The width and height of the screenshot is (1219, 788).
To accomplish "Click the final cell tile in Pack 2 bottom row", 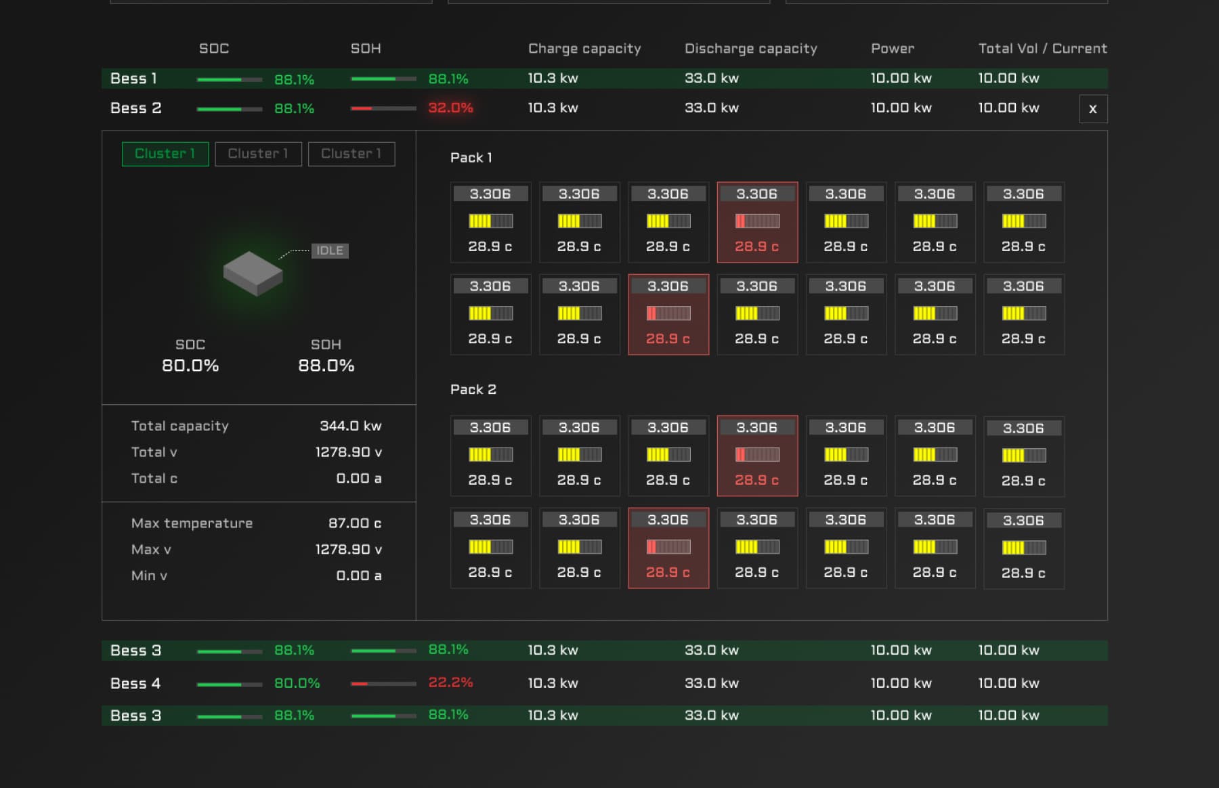I will pyautogui.click(x=1024, y=548).
